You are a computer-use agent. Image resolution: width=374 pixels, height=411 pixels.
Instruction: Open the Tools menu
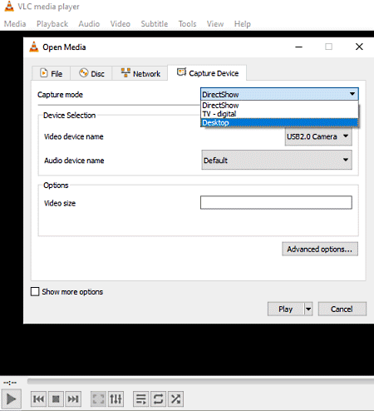click(187, 24)
